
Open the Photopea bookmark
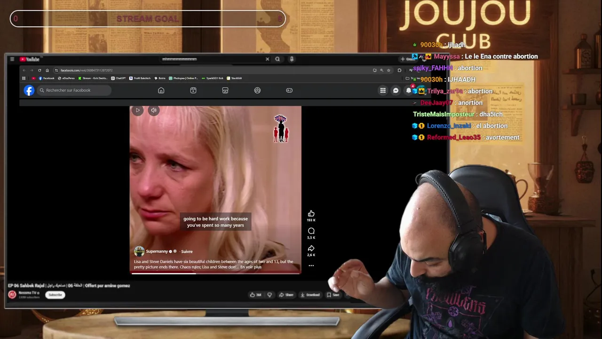[x=183, y=78]
